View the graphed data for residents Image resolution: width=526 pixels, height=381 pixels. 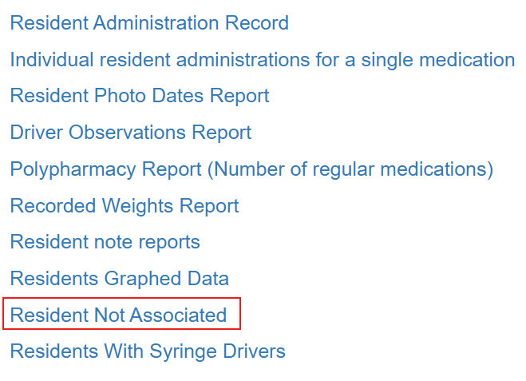coord(120,279)
